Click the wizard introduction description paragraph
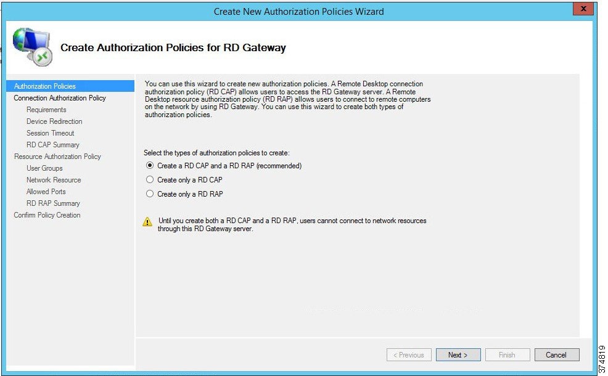This screenshot has height=376, width=608. (288, 99)
